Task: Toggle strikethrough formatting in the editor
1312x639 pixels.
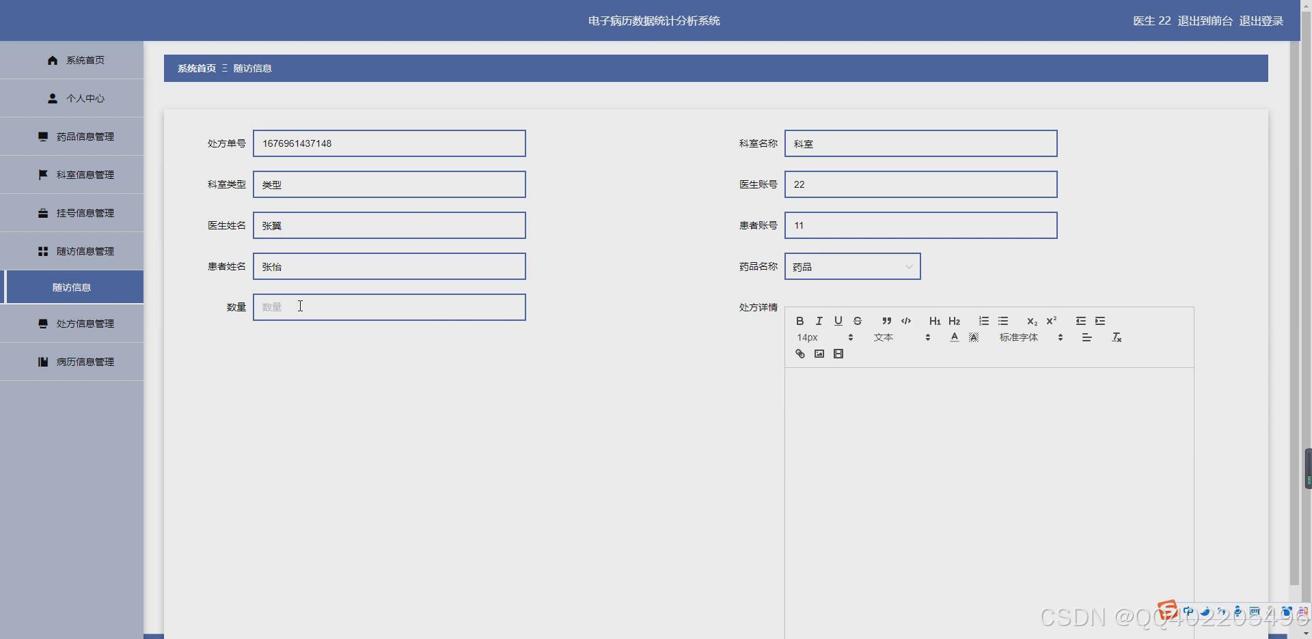Action: [x=857, y=321]
